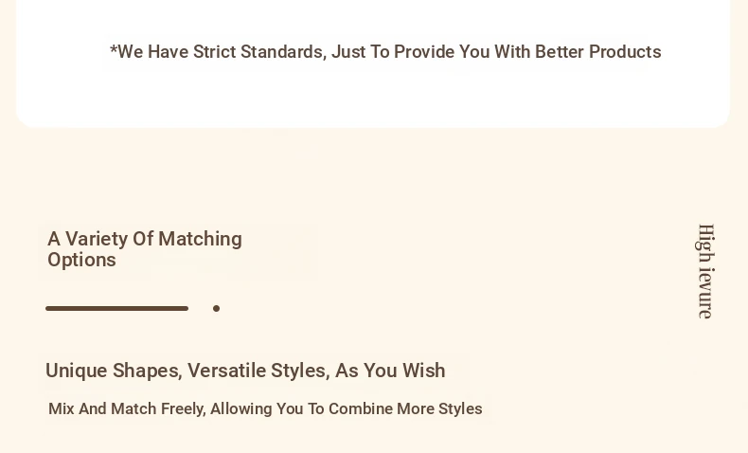Viewport: 748px width, 453px height.
Task: Click the "Mix And Match Freely" text
Action: 126,409
